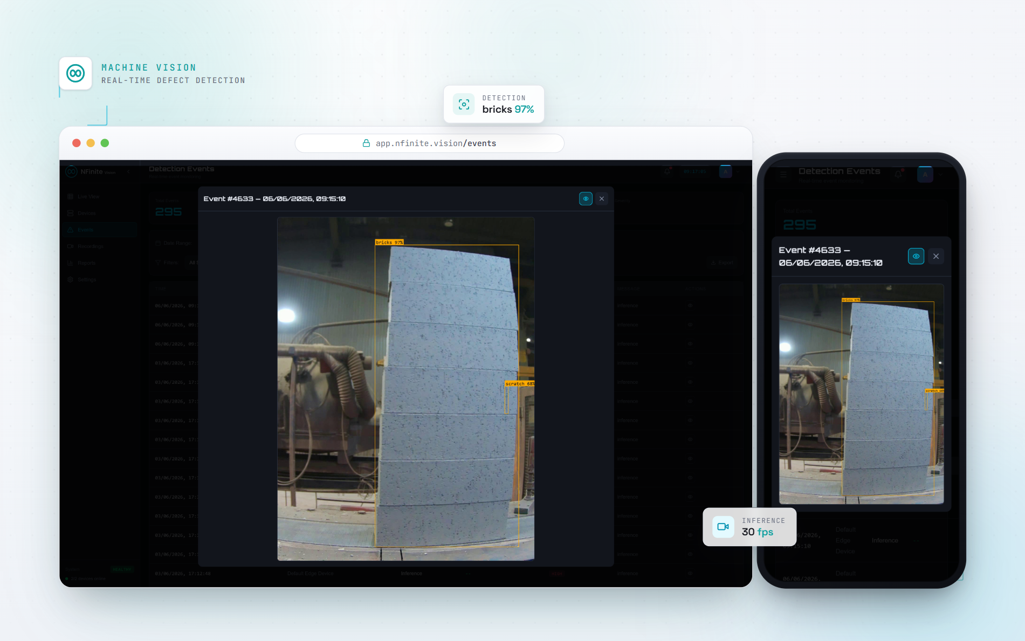Click the NFinite logo in the sidebar

pyautogui.click(x=71, y=172)
